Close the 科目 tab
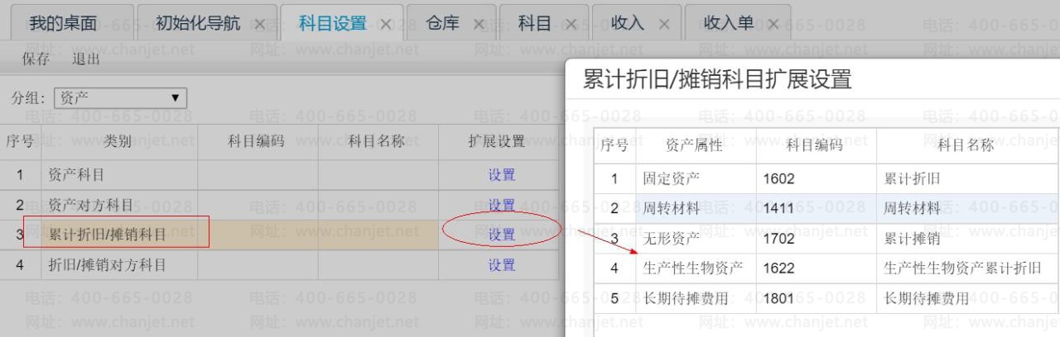1060x337 pixels. point(571,25)
